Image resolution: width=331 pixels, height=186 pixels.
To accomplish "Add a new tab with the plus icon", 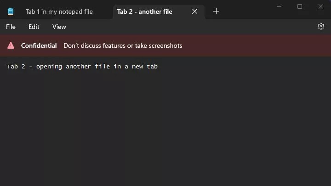I will tap(216, 11).
